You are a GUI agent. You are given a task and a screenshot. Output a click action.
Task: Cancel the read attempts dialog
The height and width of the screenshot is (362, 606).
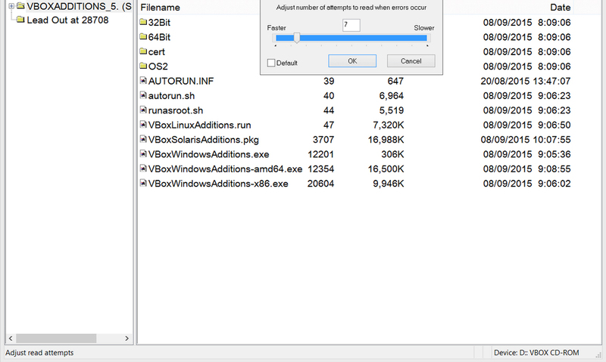(x=411, y=61)
